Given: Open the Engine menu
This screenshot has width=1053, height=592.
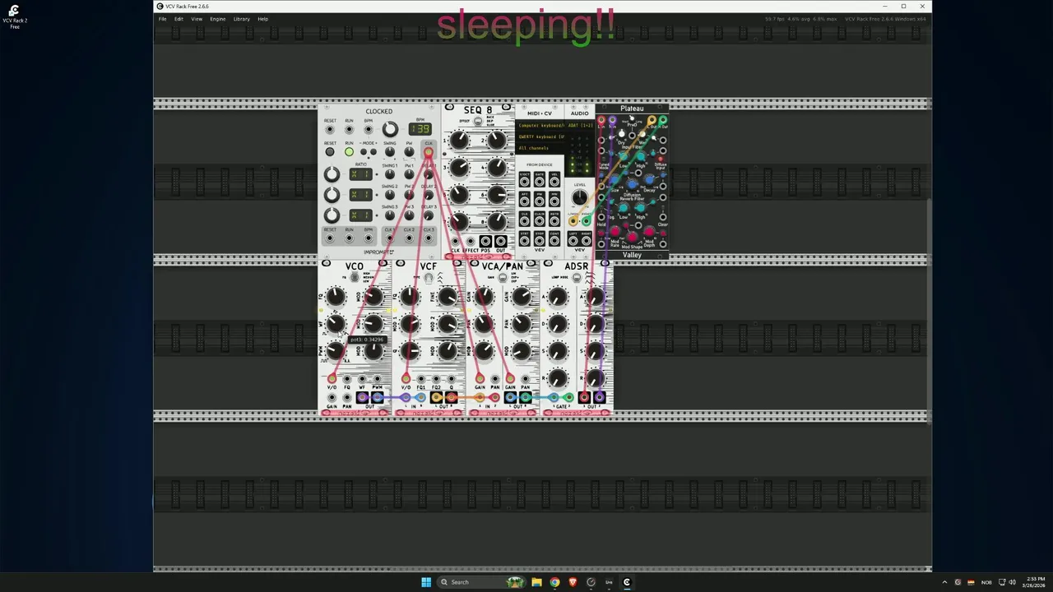Looking at the screenshot, I should (x=217, y=19).
